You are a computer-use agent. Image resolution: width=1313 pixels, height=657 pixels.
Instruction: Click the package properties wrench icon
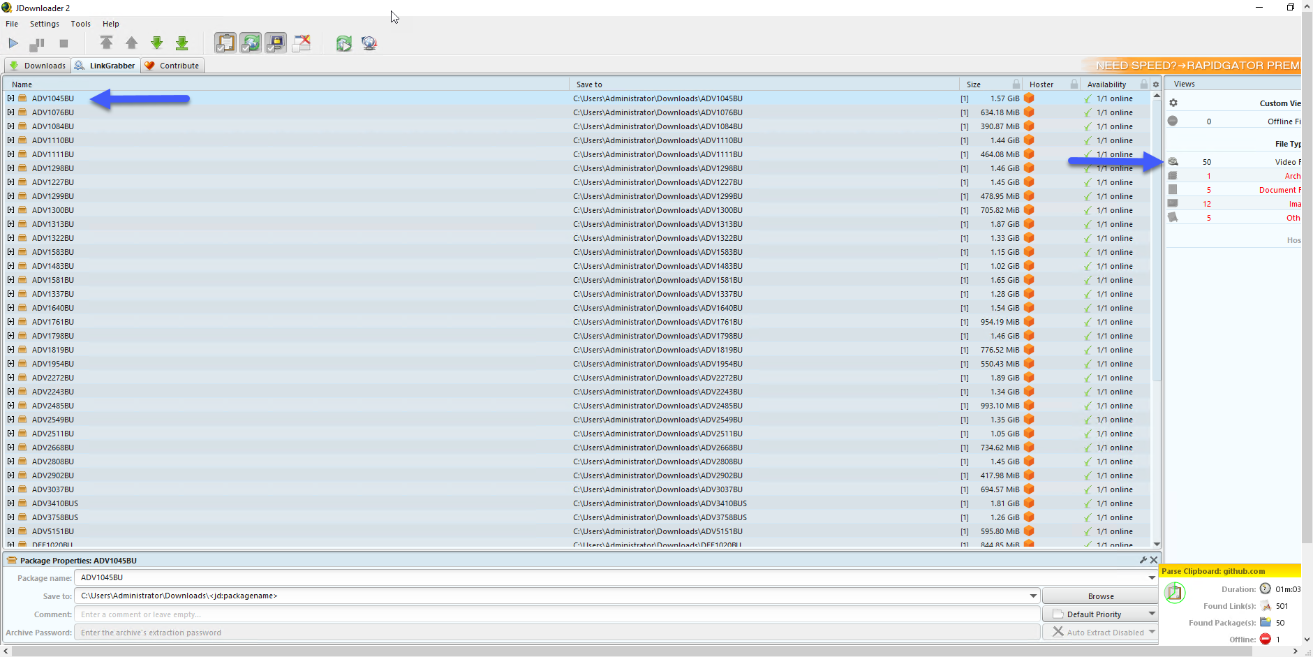1143,560
